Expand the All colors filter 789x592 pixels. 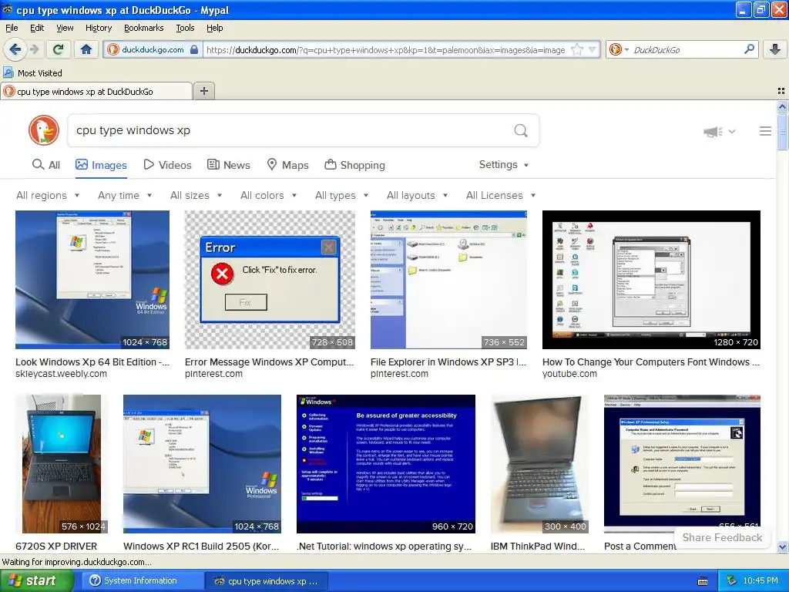268,195
